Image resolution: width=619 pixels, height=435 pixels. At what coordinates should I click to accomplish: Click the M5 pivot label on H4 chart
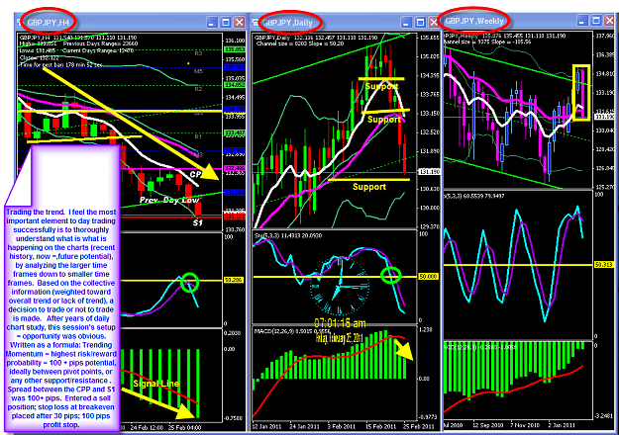pos(198,71)
